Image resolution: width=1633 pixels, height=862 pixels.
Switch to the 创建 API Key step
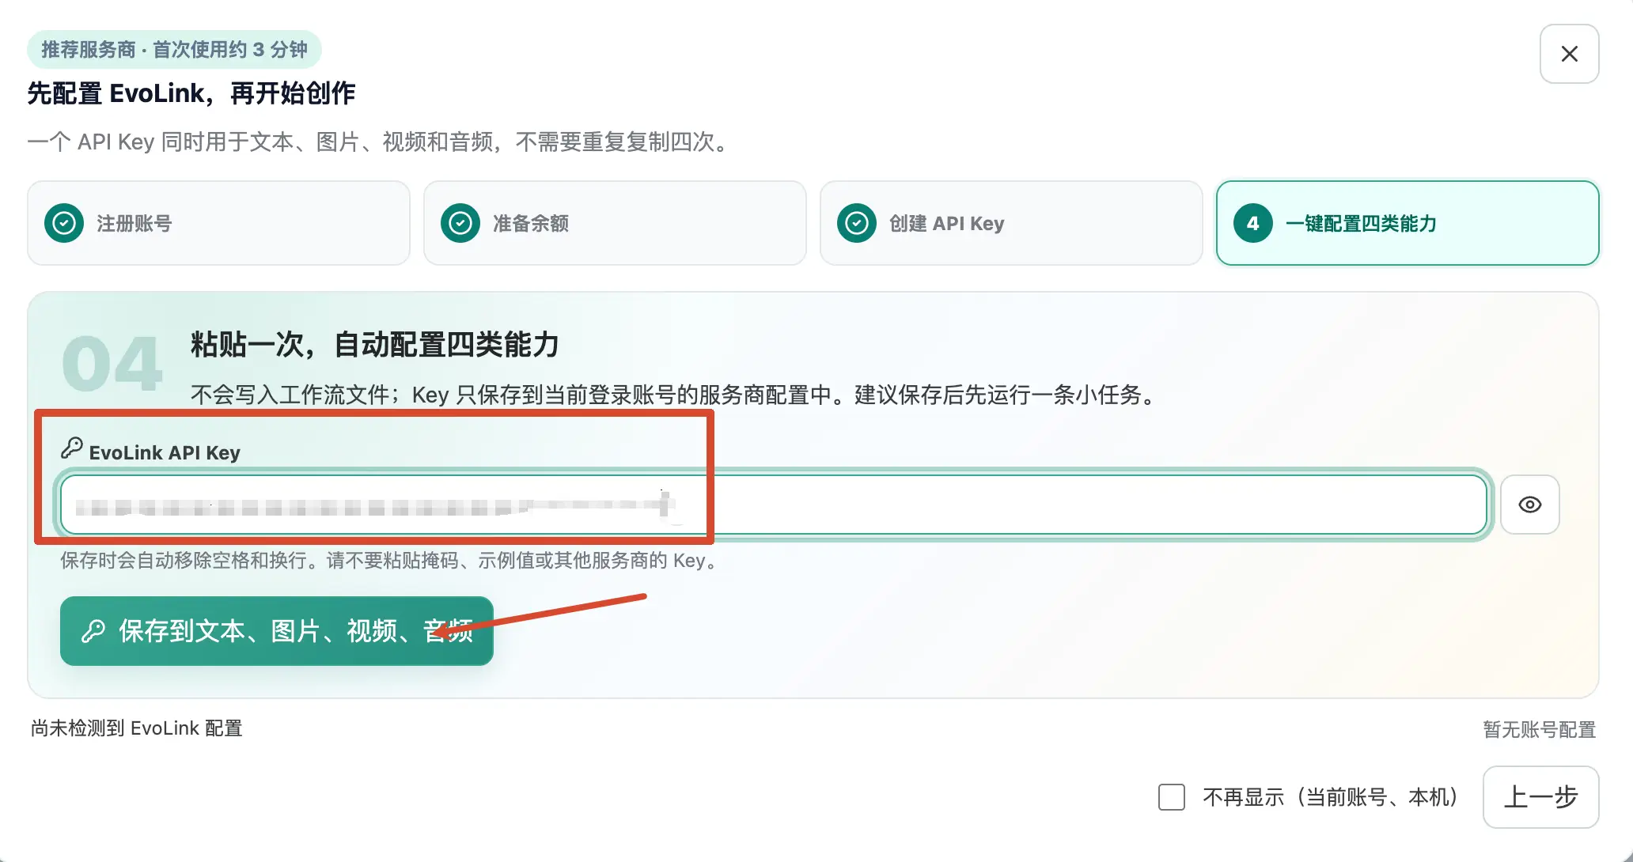(x=1011, y=223)
